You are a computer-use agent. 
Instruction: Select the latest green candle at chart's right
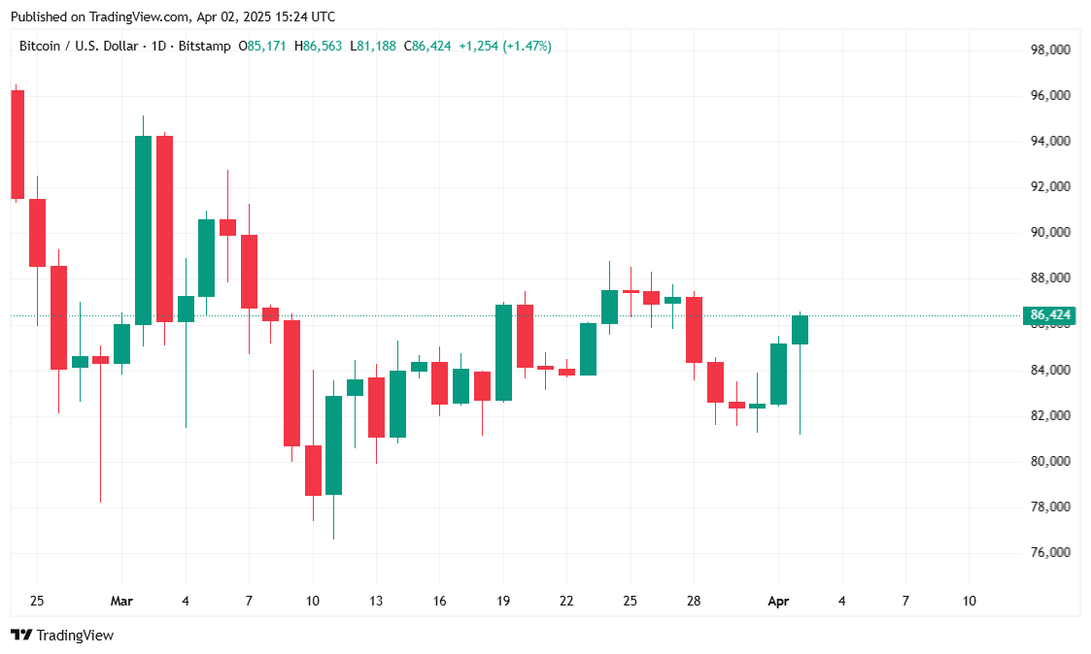tap(800, 330)
